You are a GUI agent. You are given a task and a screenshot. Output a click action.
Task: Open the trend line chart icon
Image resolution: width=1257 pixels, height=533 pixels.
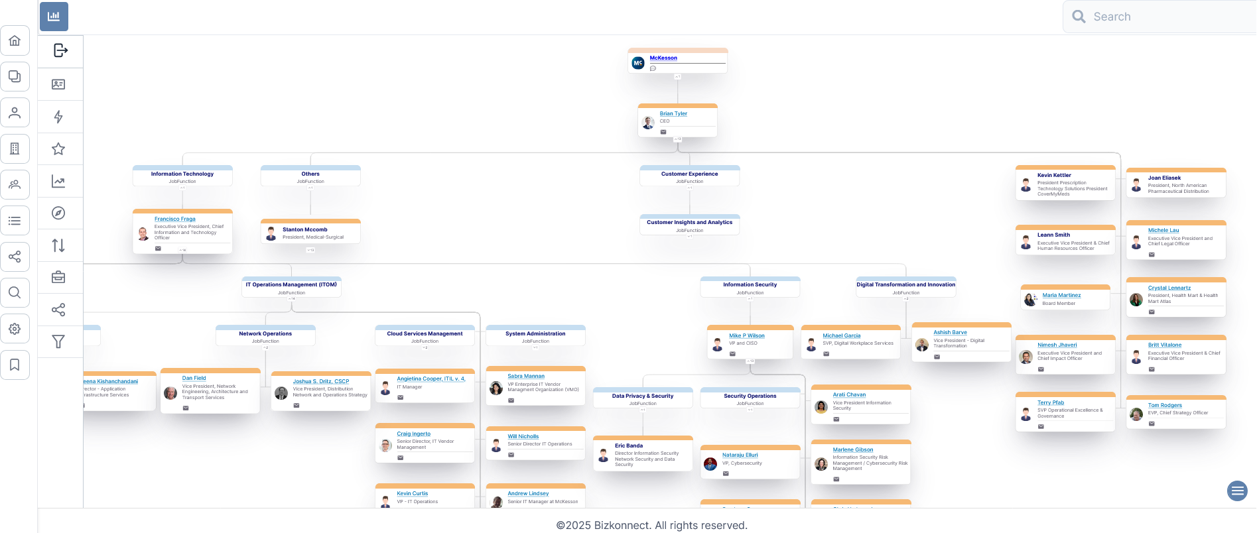point(58,181)
